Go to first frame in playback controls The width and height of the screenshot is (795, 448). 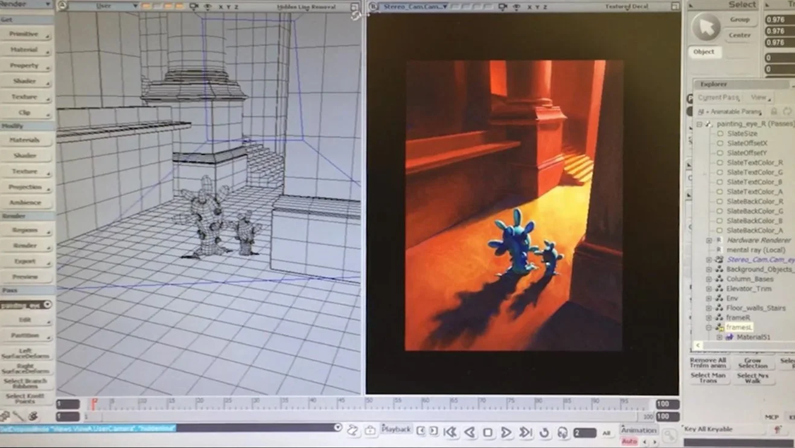pos(450,432)
